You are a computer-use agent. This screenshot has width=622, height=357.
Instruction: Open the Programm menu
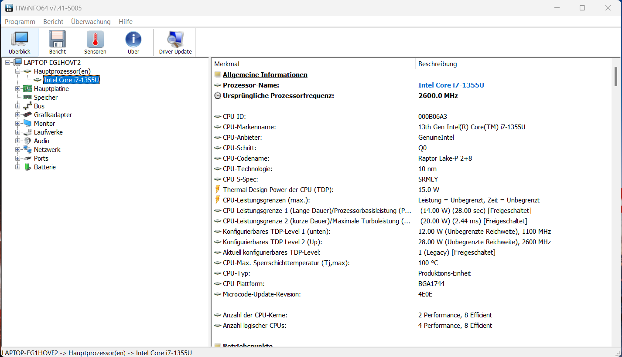[x=20, y=21]
